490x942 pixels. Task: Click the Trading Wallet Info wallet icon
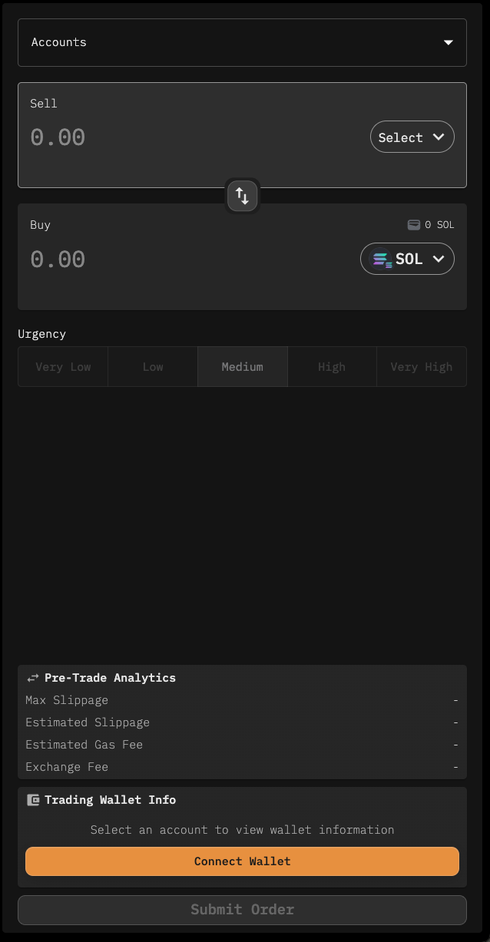coord(33,800)
